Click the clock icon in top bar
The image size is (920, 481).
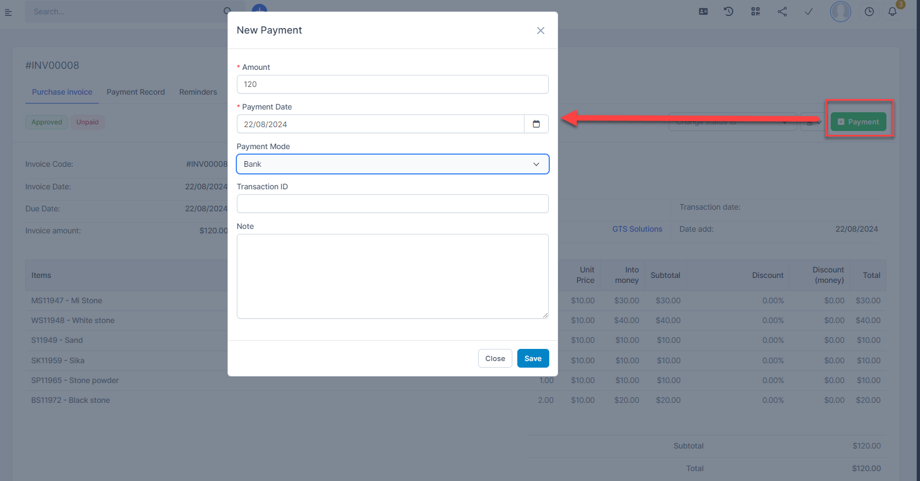(869, 12)
